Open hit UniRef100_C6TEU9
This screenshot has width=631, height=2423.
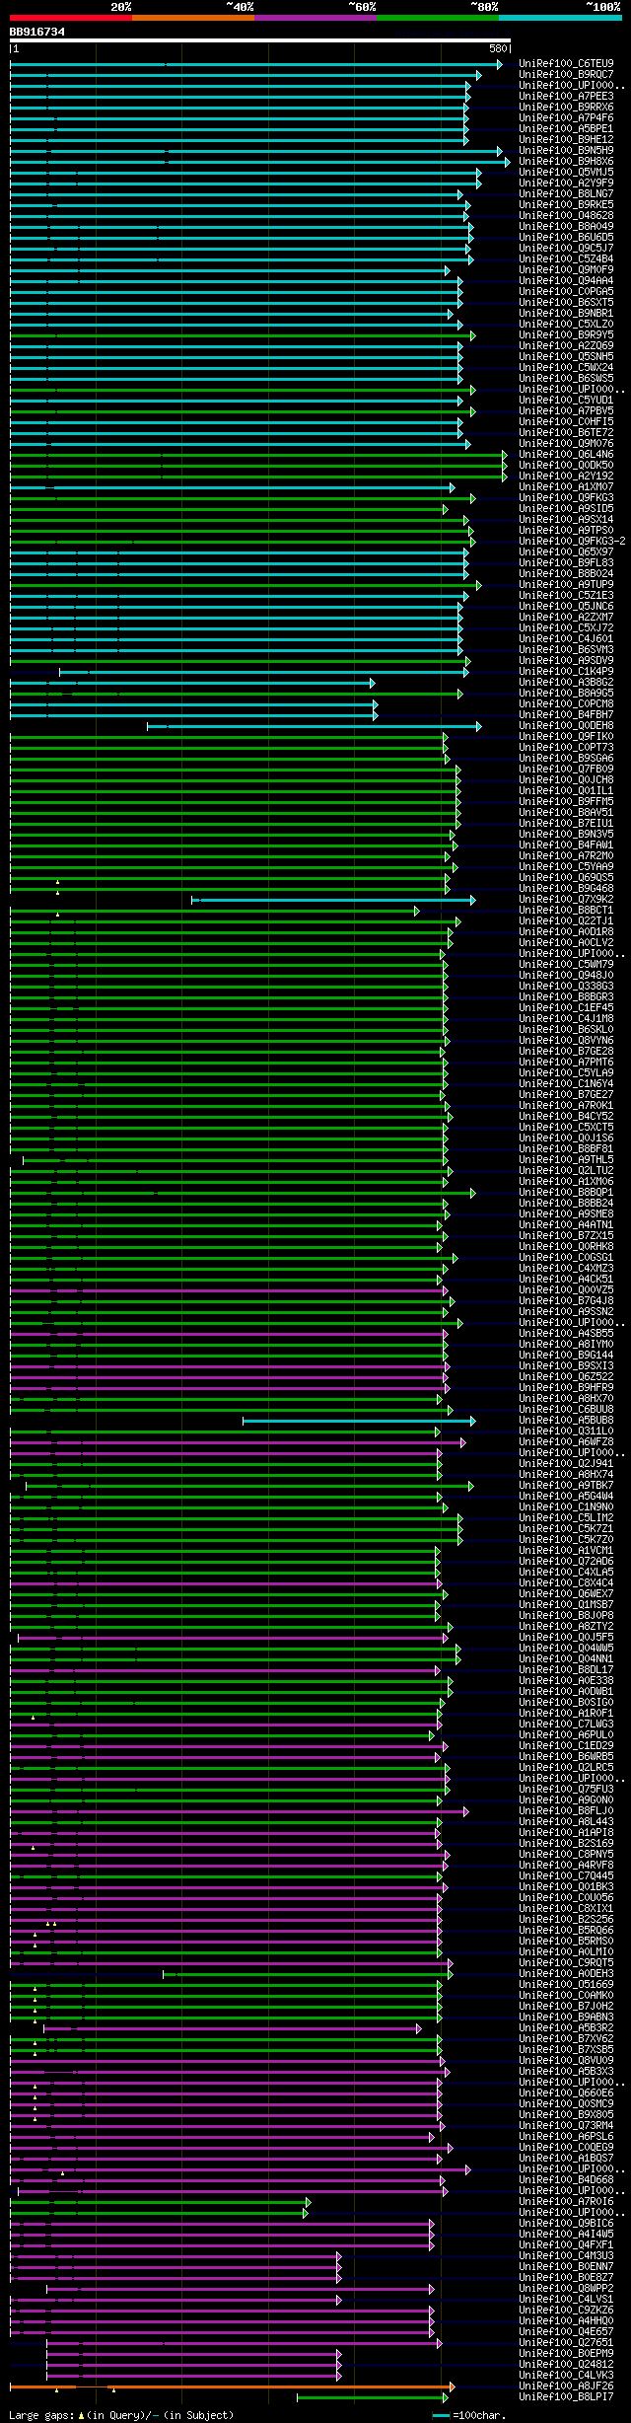tap(566, 63)
